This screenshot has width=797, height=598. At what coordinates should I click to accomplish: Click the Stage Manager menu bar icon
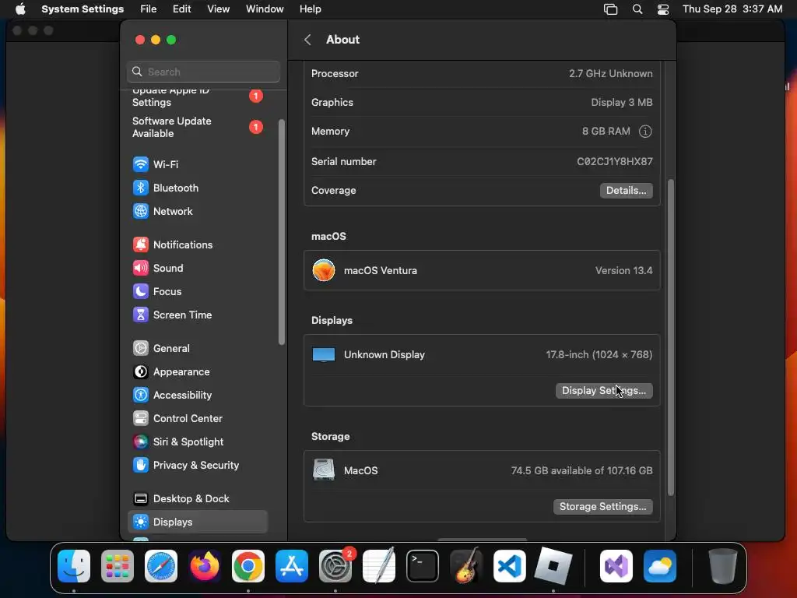610,9
